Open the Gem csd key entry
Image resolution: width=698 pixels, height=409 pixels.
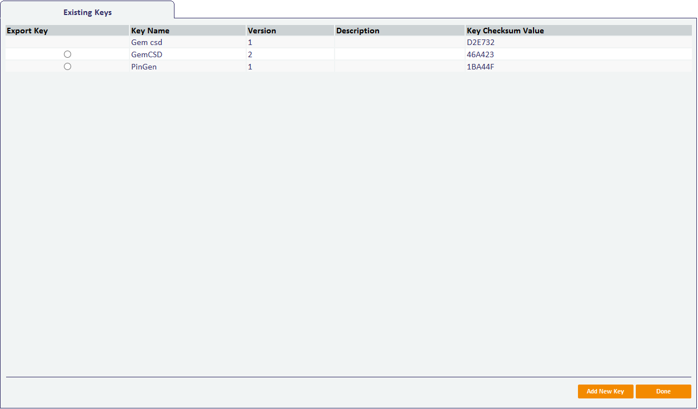point(147,43)
